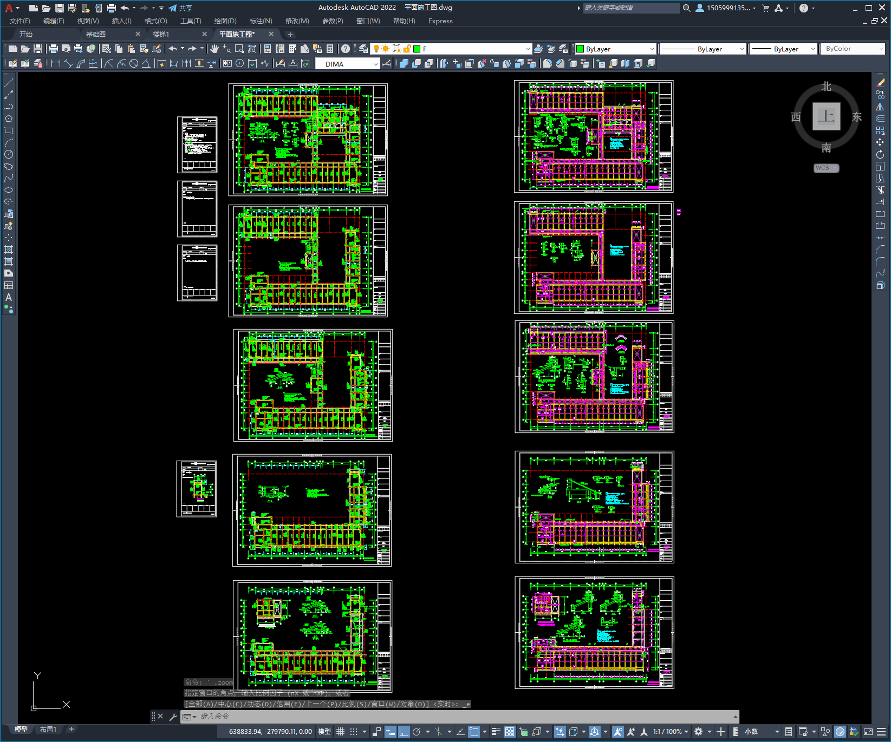Click the Linear dimension tool
Viewport: 891px width, 742px height.
pyautogui.click(x=56, y=63)
